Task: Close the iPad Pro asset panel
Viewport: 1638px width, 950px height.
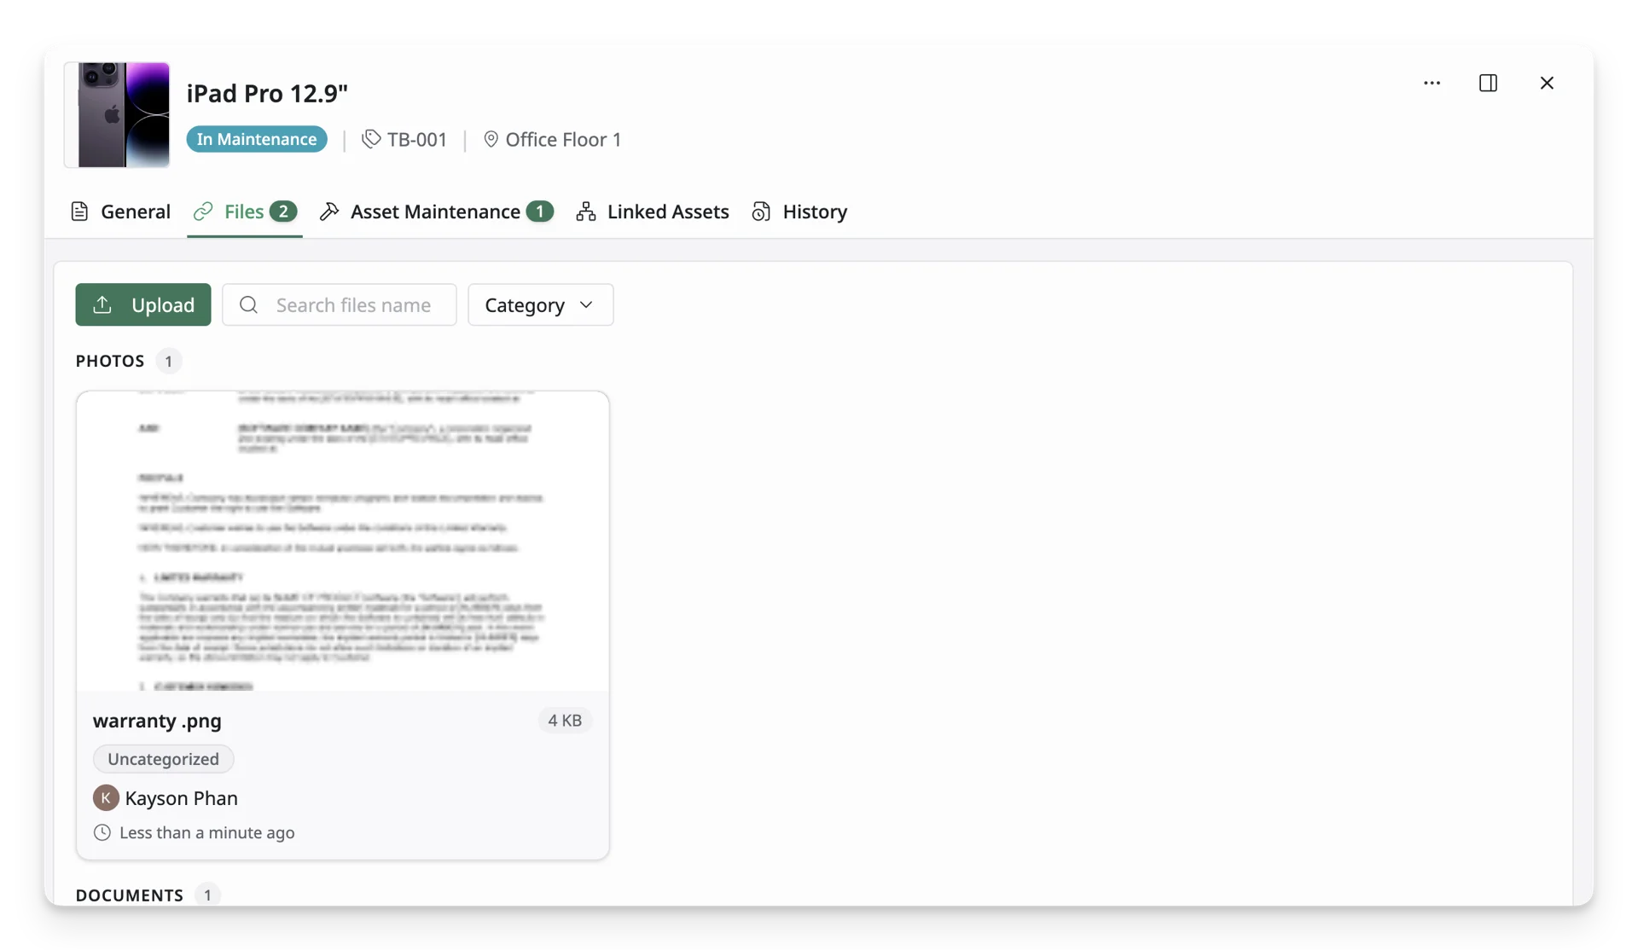Action: tap(1547, 83)
